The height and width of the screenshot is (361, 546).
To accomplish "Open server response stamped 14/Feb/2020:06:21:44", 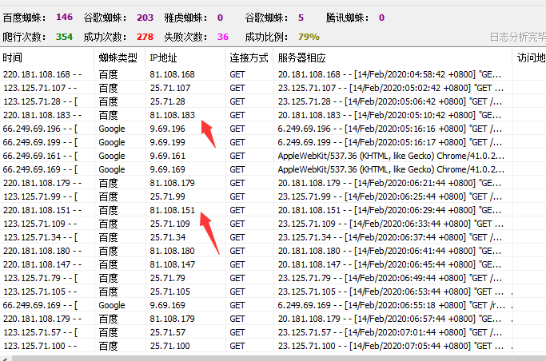I will coord(390,183).
